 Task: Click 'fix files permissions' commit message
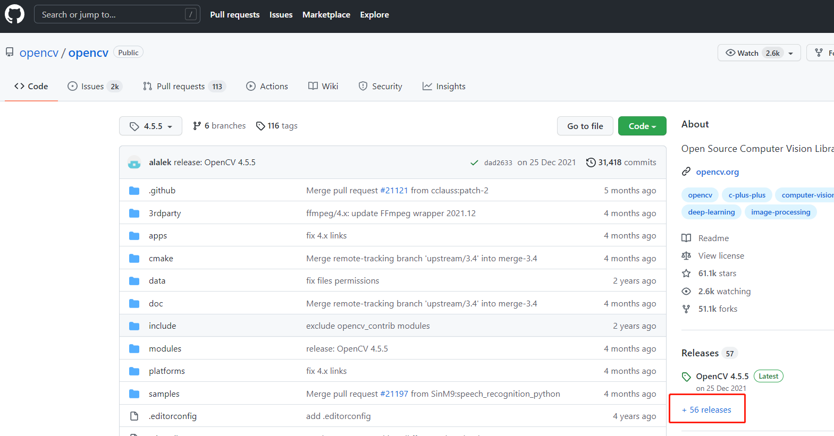tap(343, 281)
